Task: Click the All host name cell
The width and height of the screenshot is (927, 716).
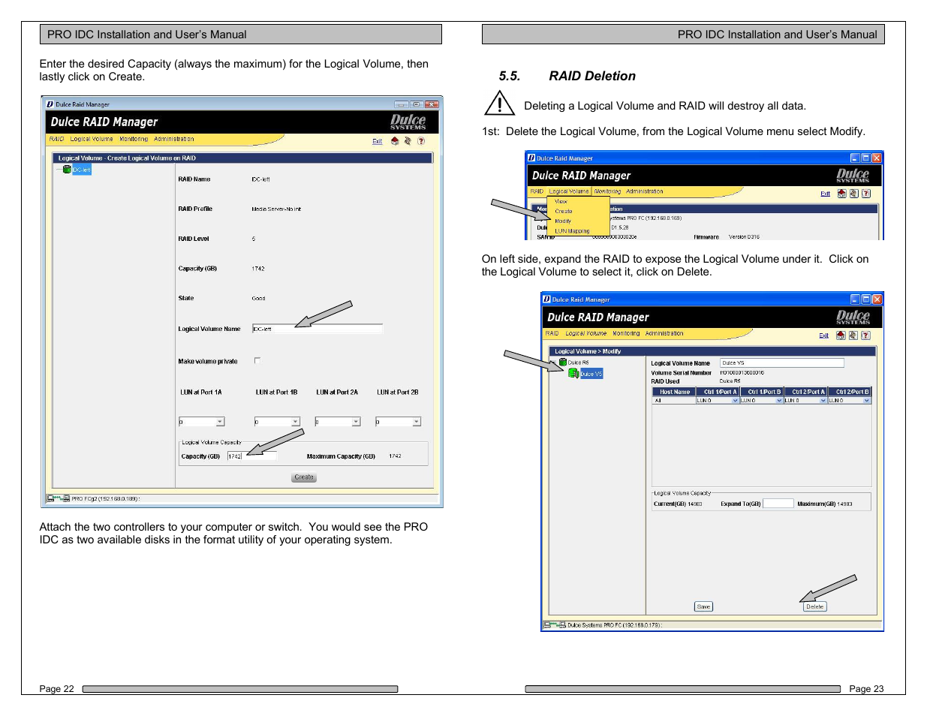Action: pos(674,401)
